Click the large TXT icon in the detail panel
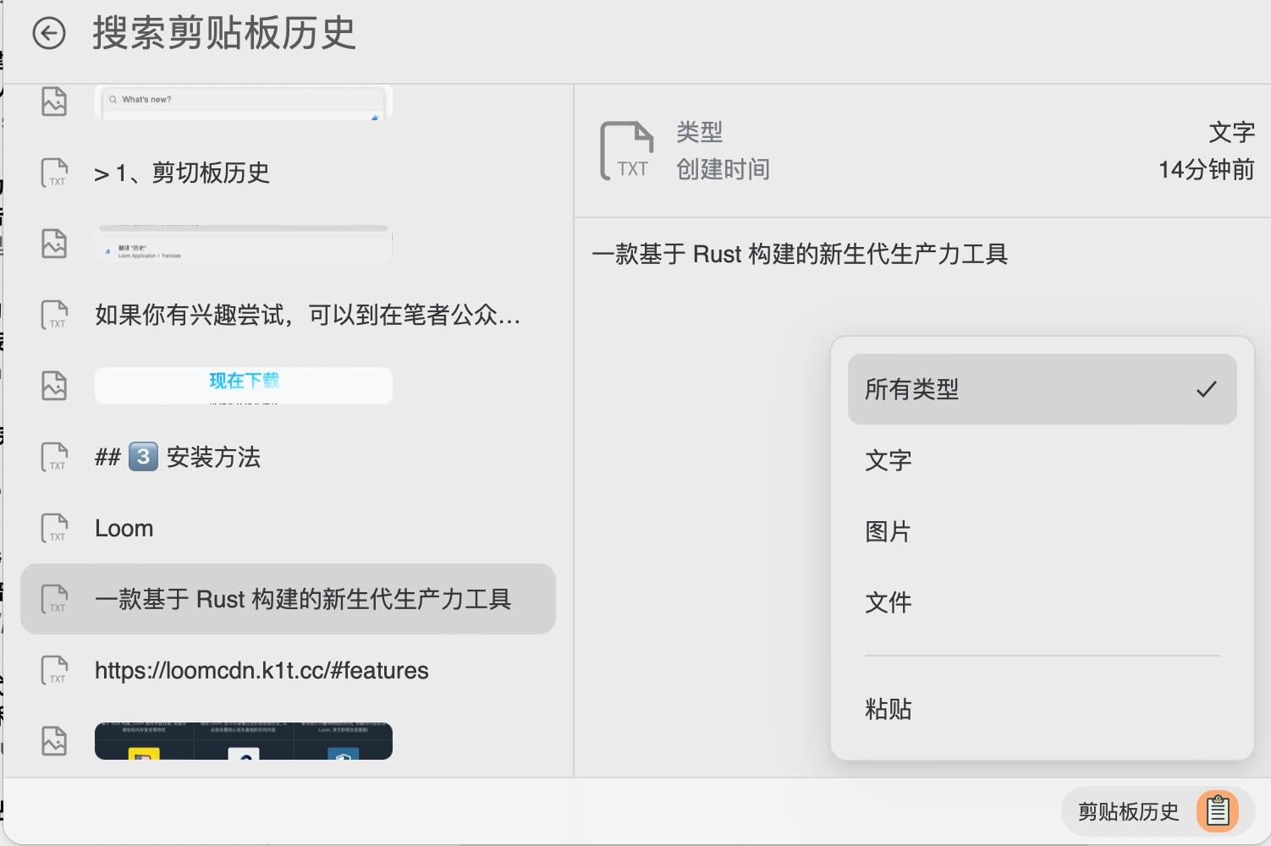The width and height of the screenshot is (1271, 846). 627,151
